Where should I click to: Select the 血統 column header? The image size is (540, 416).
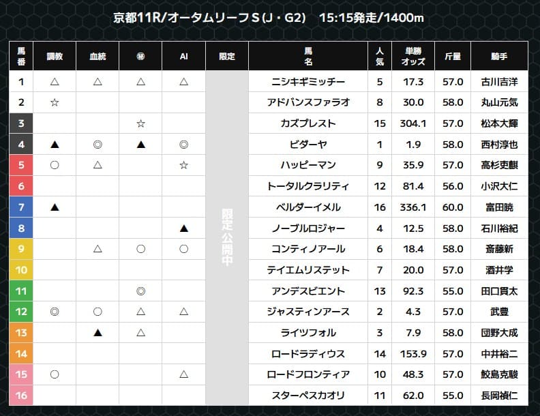pos(97,56)
